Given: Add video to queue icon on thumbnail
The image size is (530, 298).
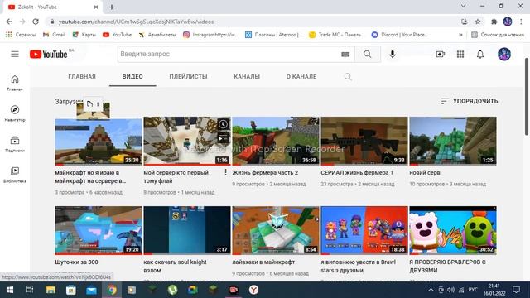Looking at the screenshot, I should coord(223,137).
